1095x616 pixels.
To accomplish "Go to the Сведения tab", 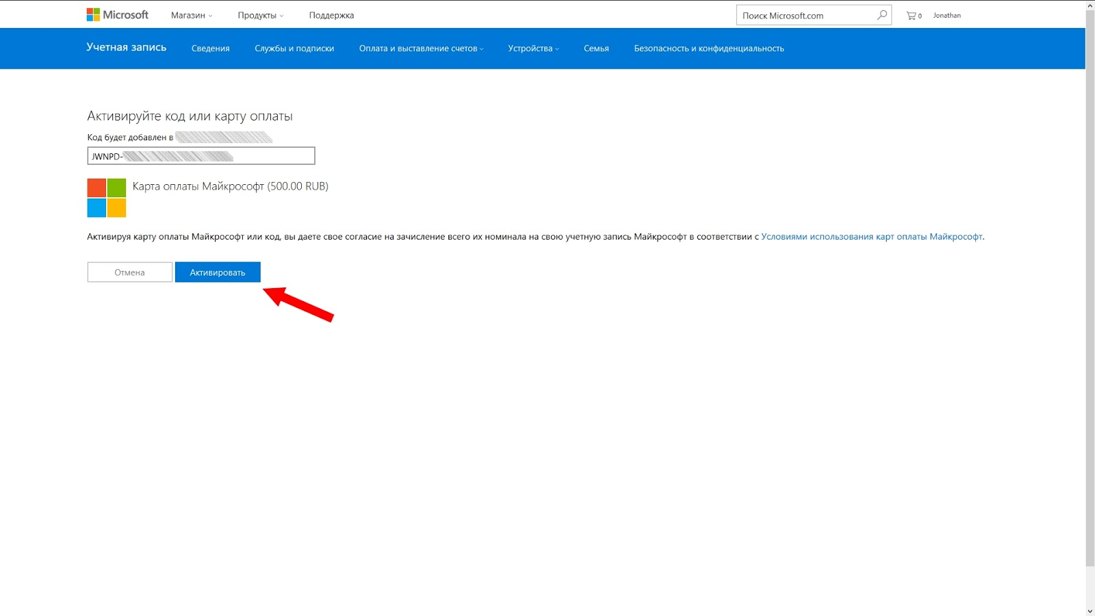I will (211, 49).
